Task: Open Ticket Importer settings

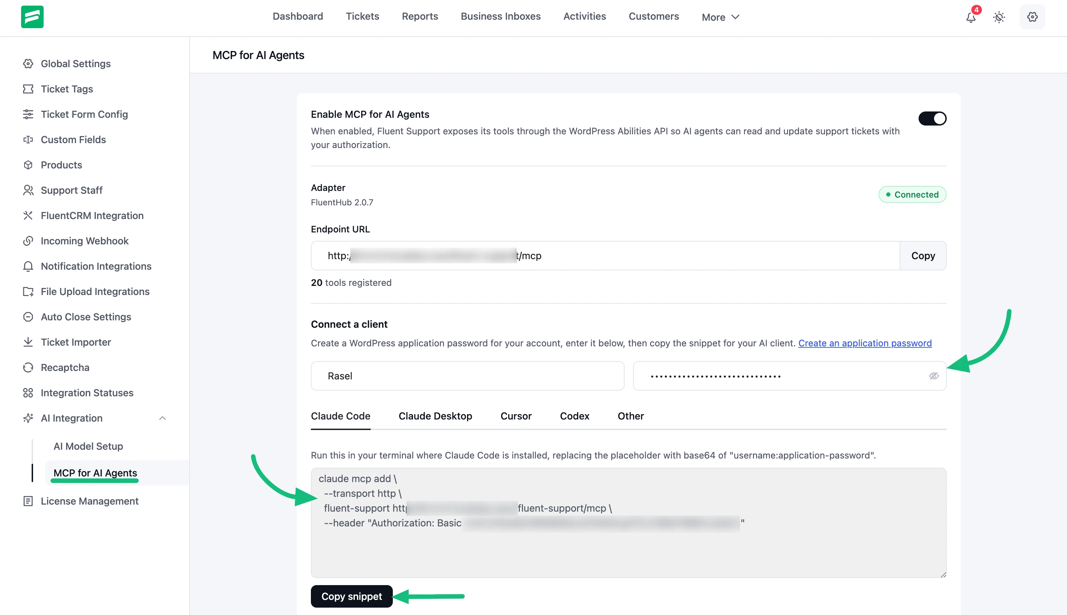Action: coord(76,342)
